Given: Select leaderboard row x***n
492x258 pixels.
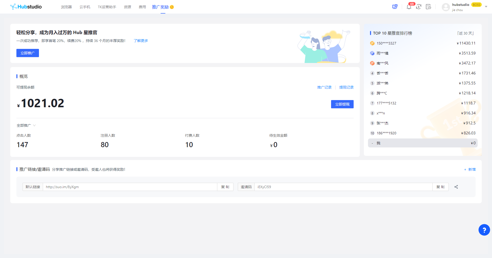Looking at the screenshot, I should click(423, 113).
